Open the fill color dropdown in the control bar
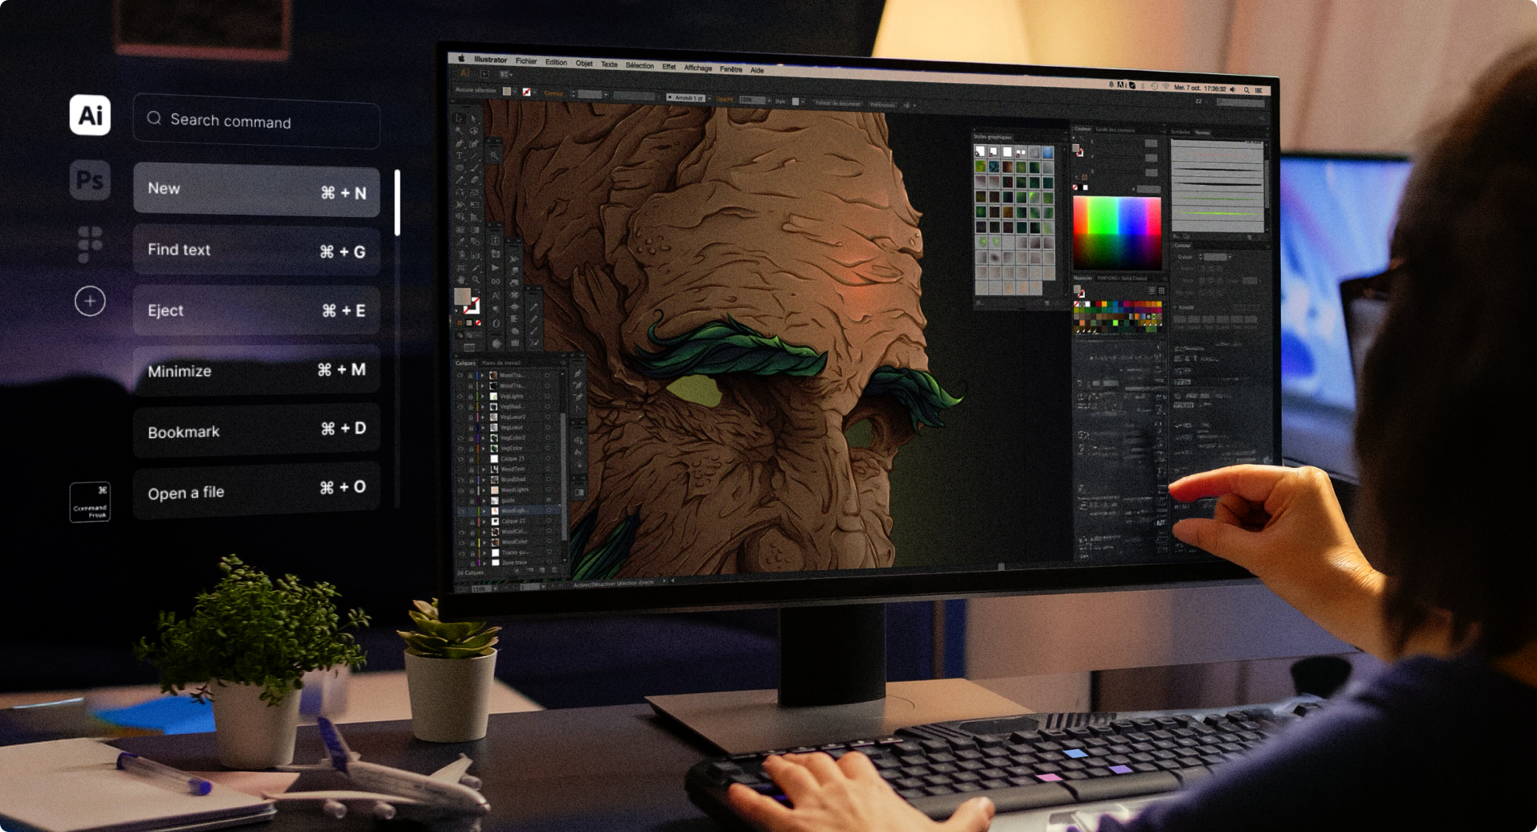Screen dimensions: 1537x832 coord(516,93)
